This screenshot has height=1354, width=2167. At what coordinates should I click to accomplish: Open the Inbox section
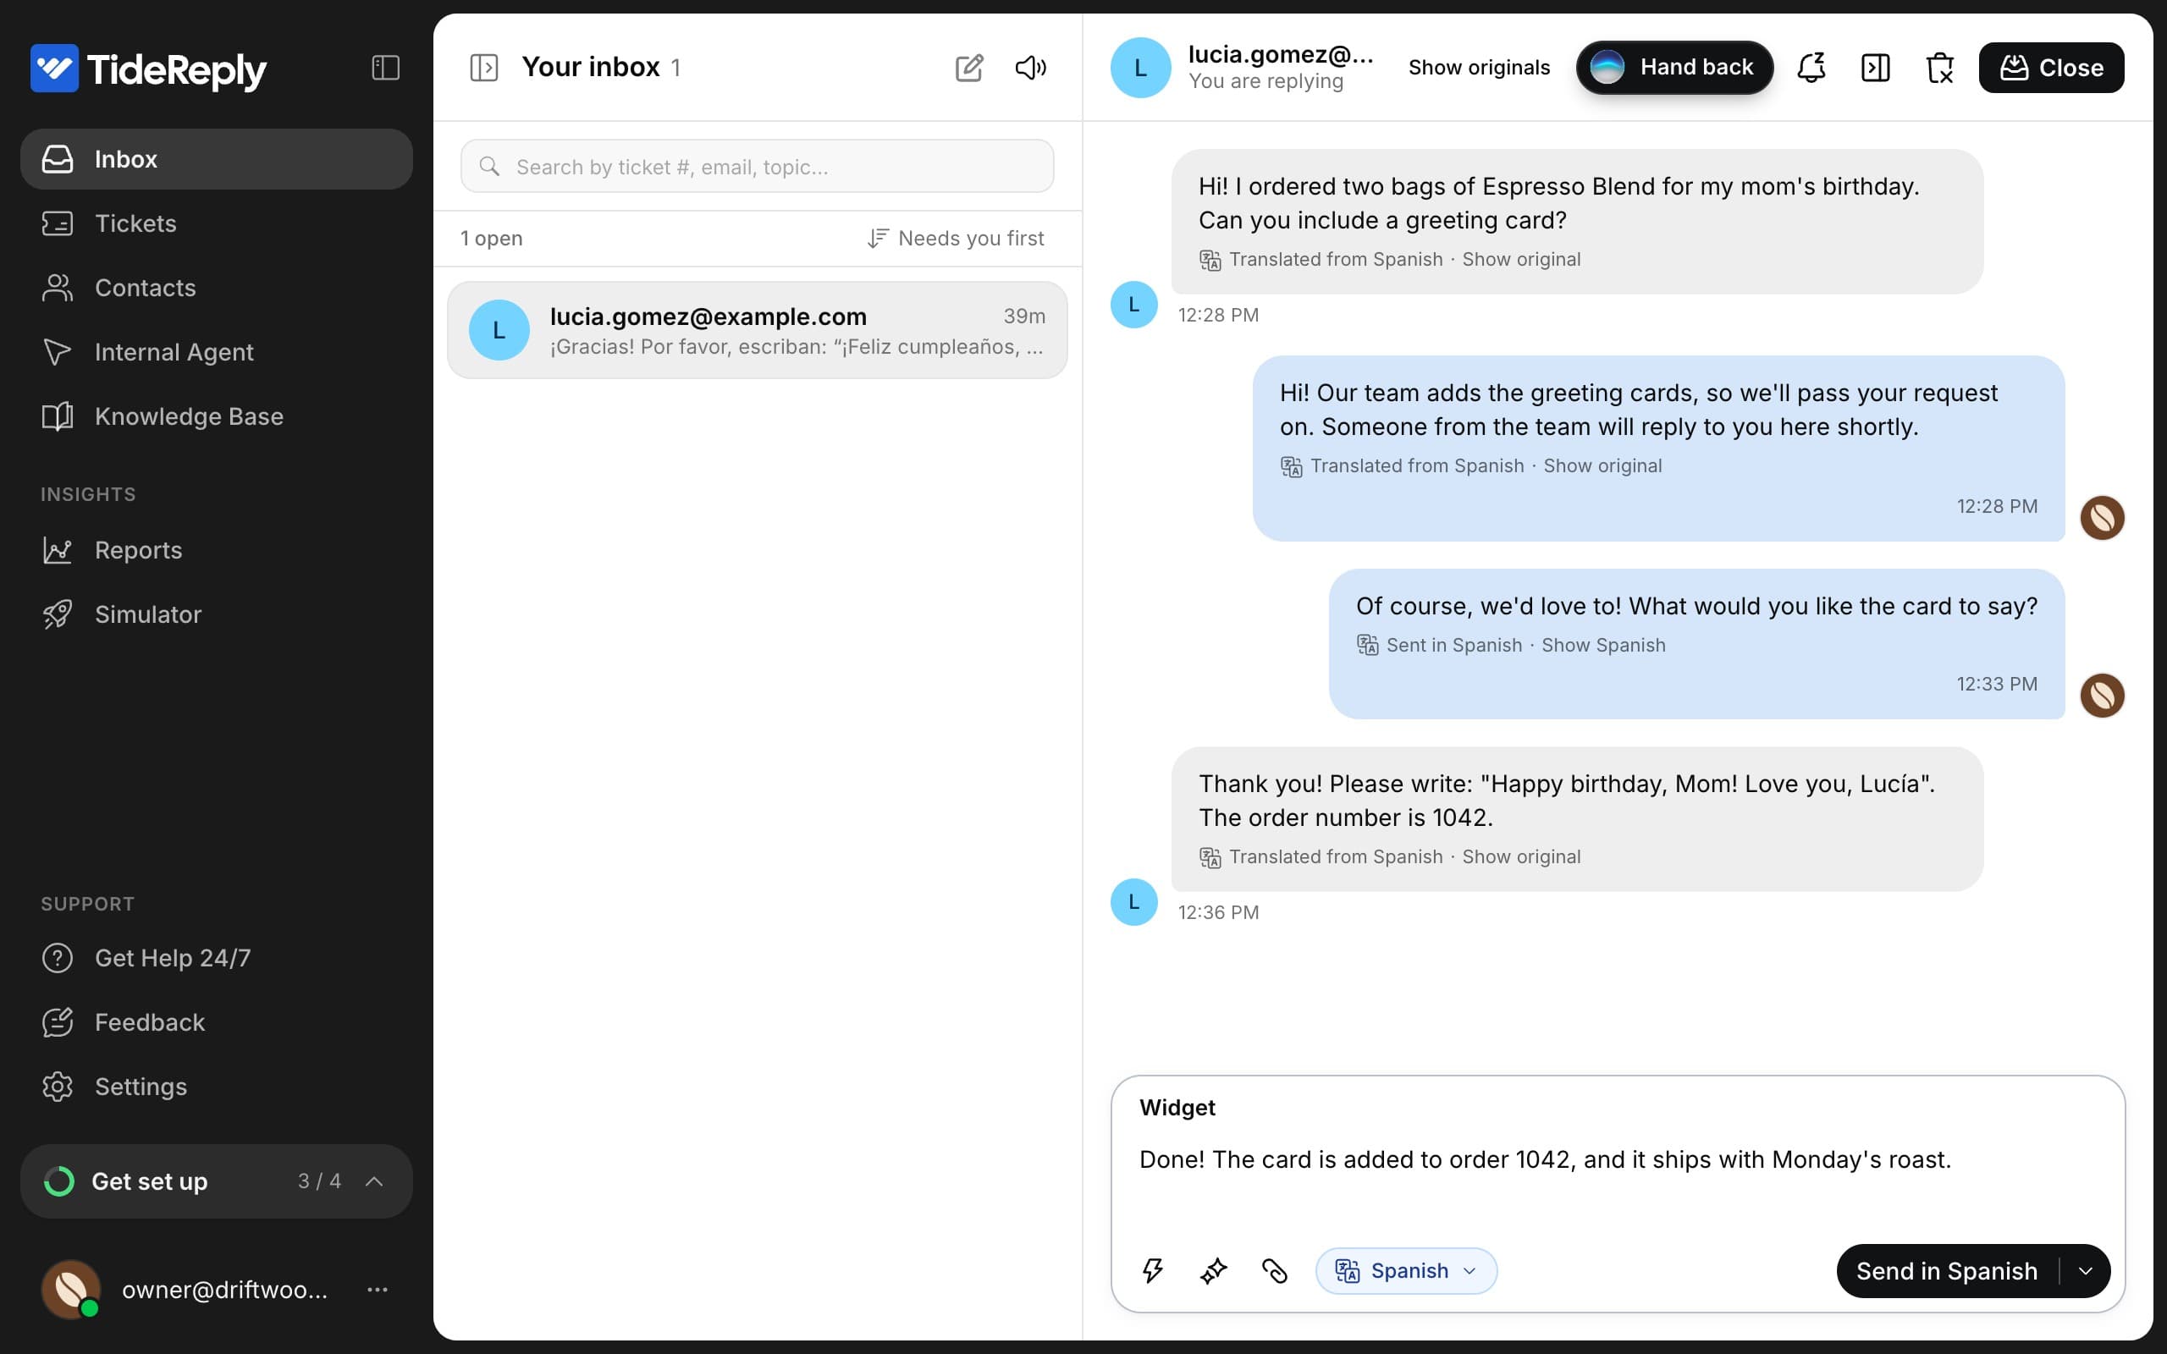pyautogui.click(x=216, y=158)
